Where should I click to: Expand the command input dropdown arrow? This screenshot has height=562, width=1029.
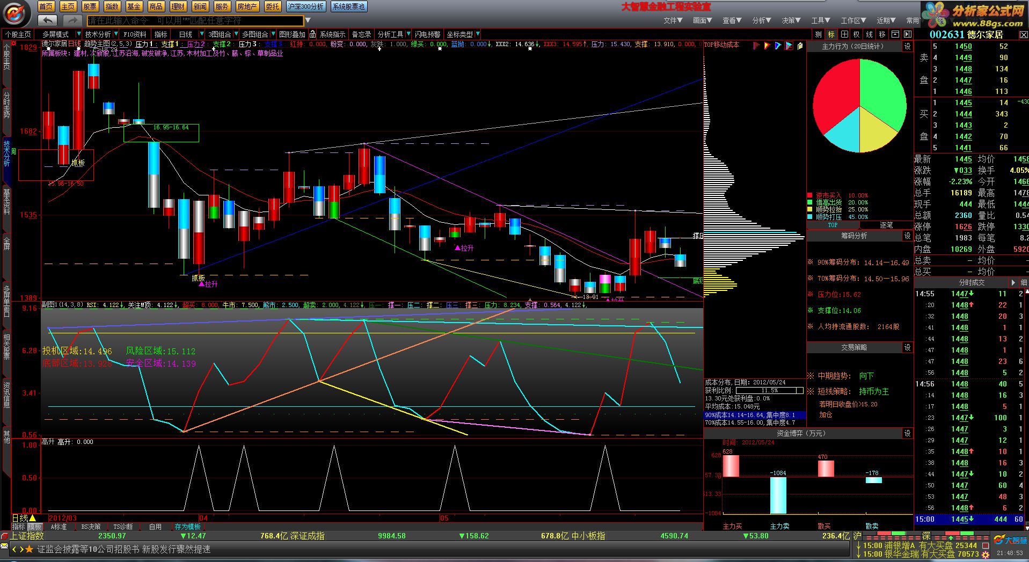click(308, 20)
